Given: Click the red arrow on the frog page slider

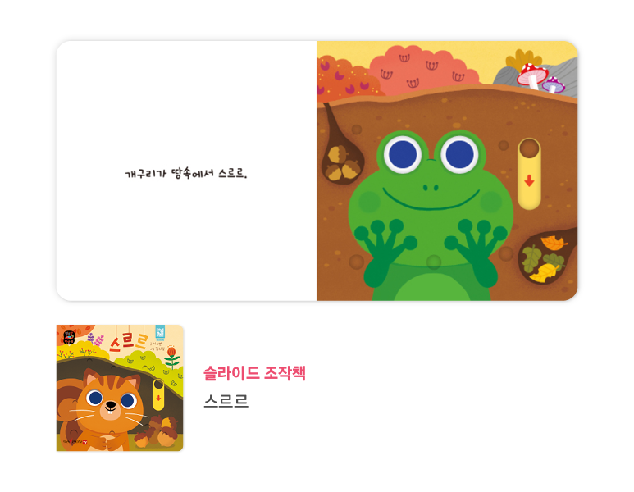Looking at the screenshot, I should click(x=529, y=180).
